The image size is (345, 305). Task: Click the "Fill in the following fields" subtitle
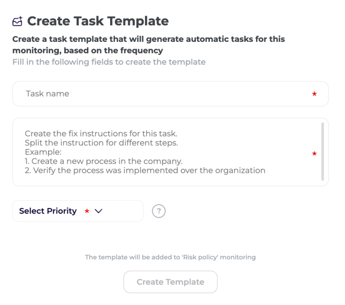[x=109, y=62]
